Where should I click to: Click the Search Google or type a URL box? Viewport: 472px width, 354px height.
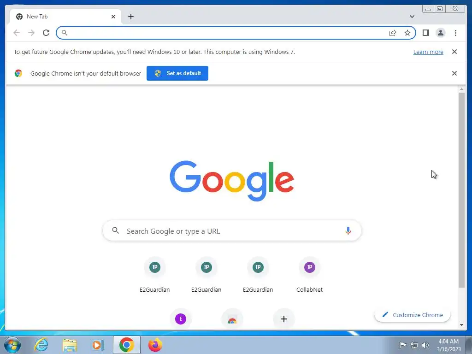coord(232,231)
